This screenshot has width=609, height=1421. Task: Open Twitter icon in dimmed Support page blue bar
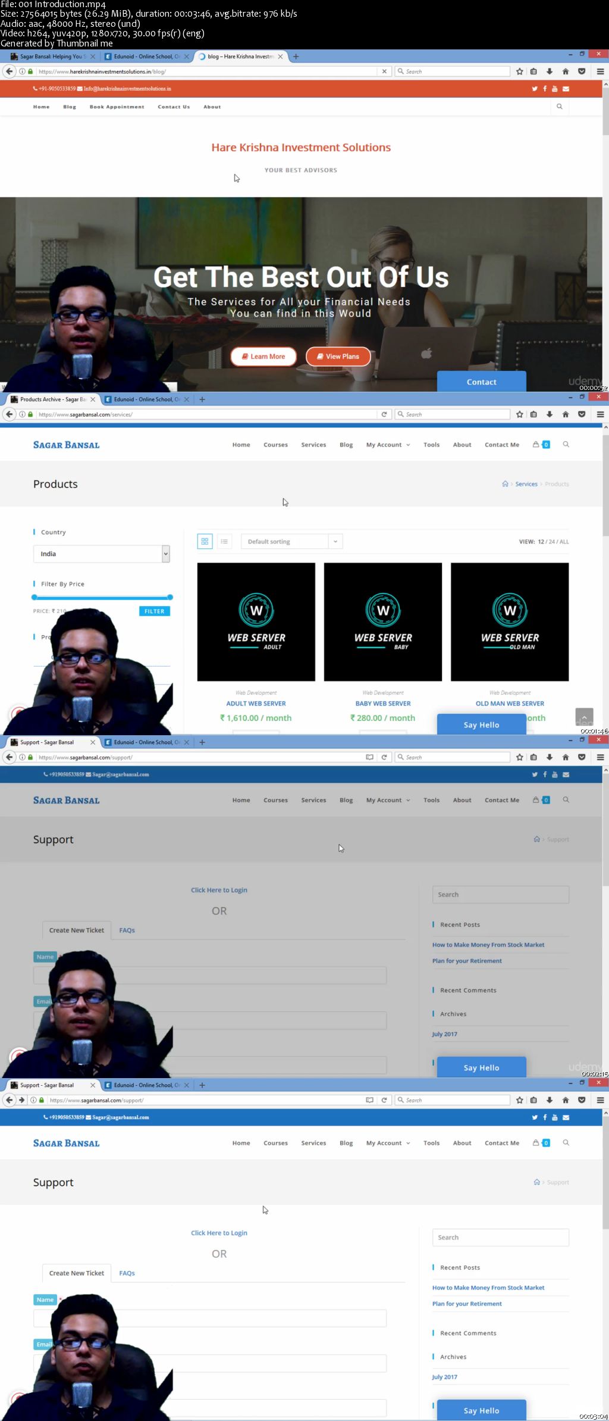(x=535, y=774)
